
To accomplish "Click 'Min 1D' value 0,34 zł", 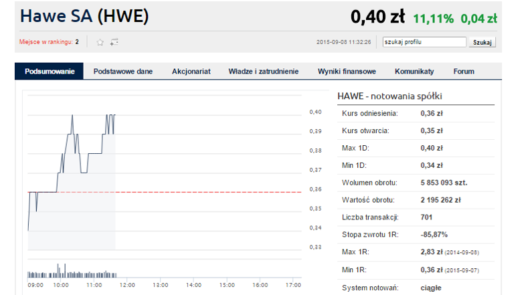I will [x=432, y=165].
